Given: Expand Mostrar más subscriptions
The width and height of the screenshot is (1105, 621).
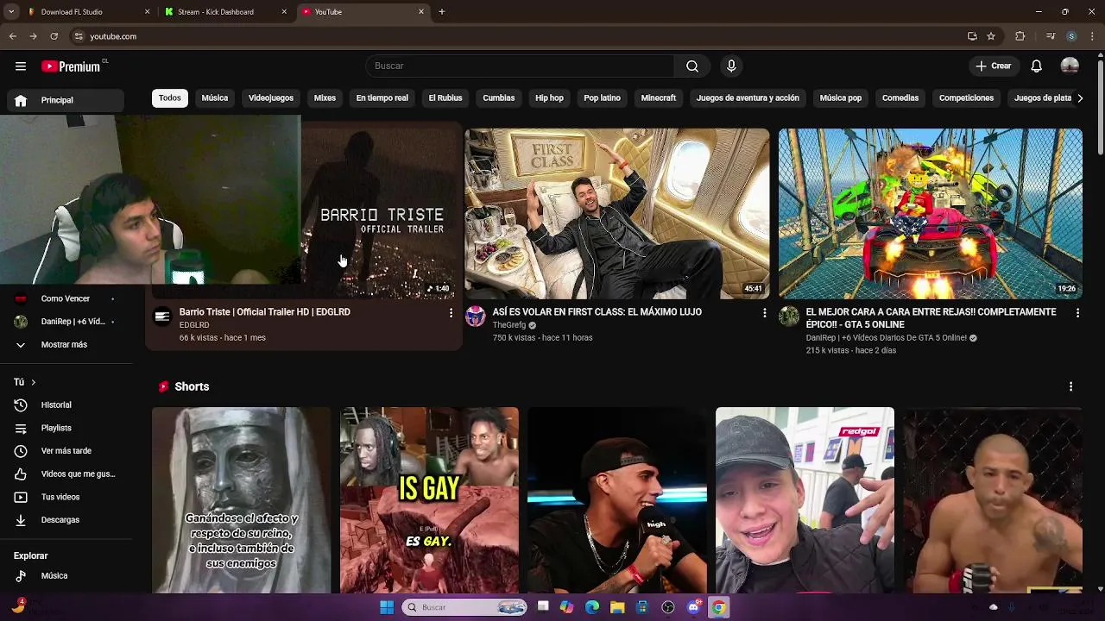Looking at the screenshot, I should [66, 344].
